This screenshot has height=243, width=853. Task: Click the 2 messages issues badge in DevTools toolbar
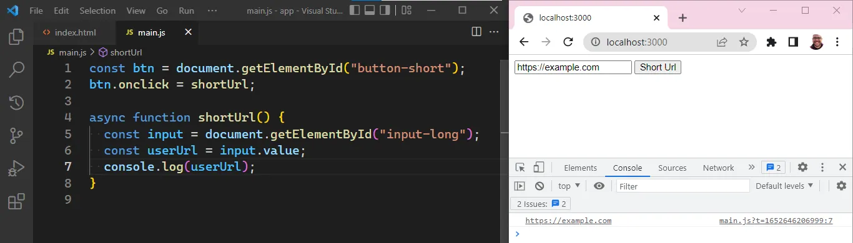tap(773, 167)
